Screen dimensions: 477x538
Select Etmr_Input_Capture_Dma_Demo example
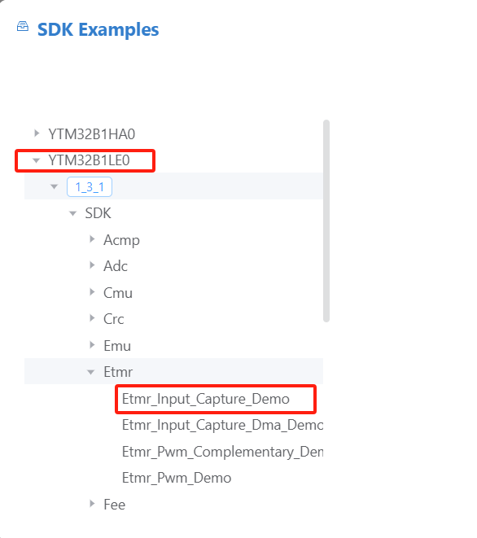pyautogui.click(x=222, y=425)
